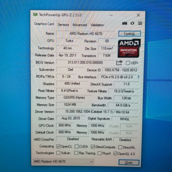Click the Die Size value 118 mm²
Image resolution: width=172 pixels, height=172 pixels.
click(107, 48)
